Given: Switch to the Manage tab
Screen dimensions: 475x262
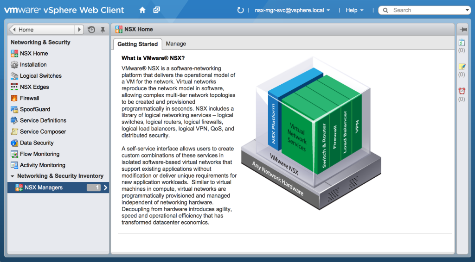Looking at the screenshot, I should tap(176, 44).
